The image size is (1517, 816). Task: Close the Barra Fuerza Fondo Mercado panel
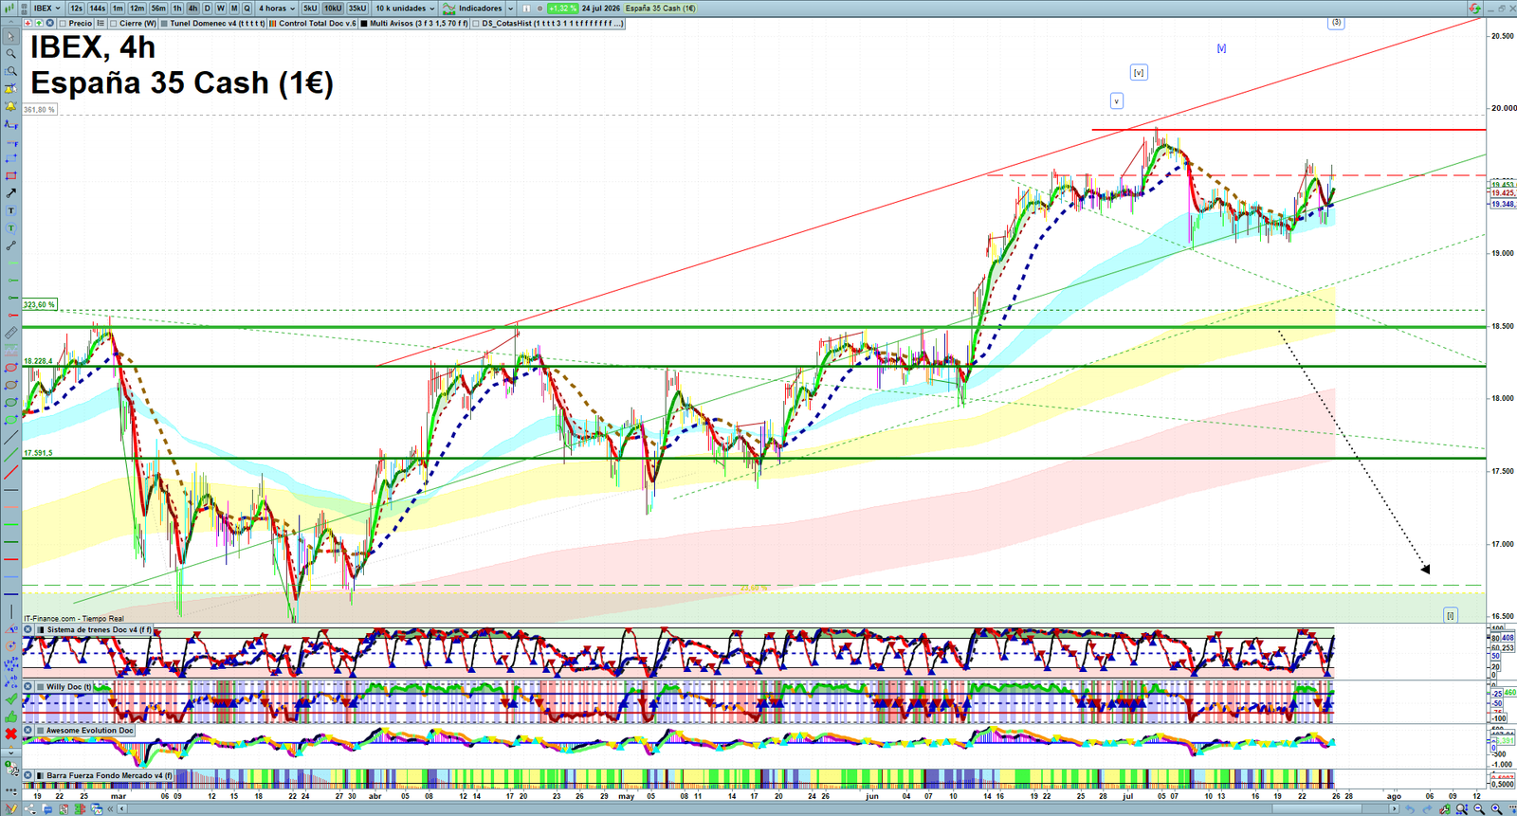pyautogui.click(x=28, y=775)
